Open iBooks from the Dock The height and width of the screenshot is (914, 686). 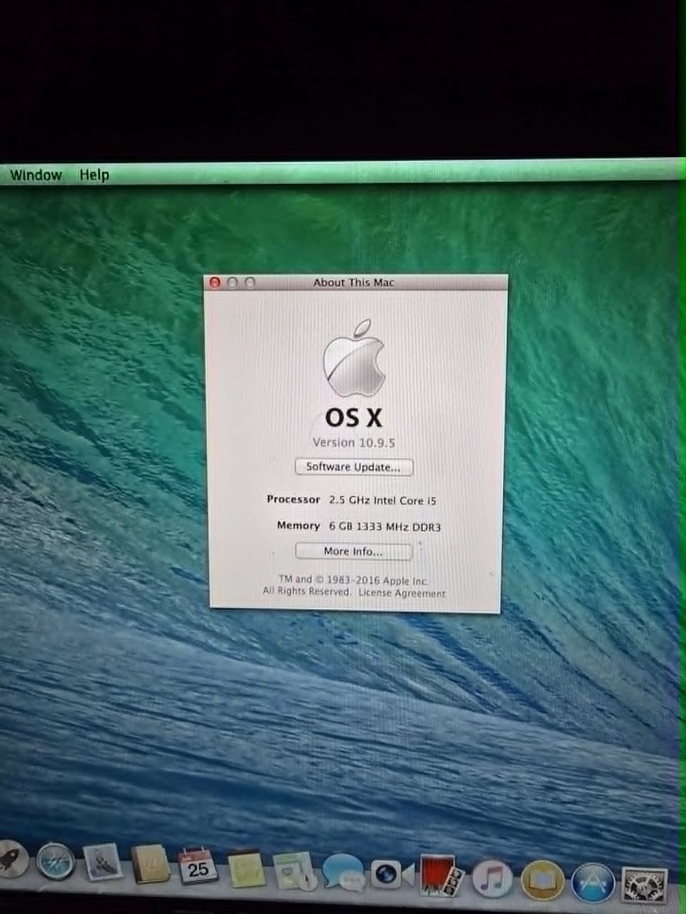tap(542, 881)
